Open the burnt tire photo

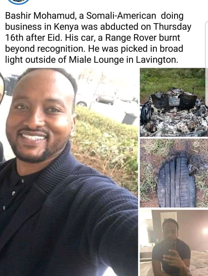click(x=174, y=173)
